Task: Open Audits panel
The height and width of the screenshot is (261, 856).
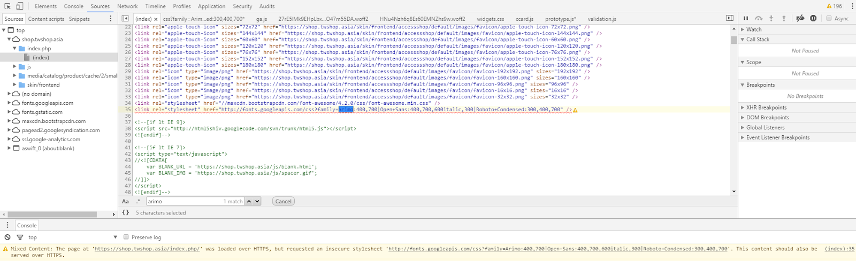Action: click(267, 6)
